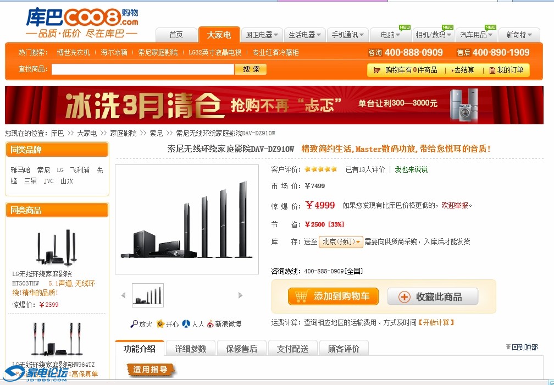Open the 北京(预订) delivery region dropdown
The width and height of the screenshot is (554, 385).
point(341,242)
